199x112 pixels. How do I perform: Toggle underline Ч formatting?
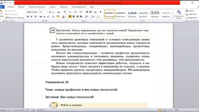click(x=35, y=16)
